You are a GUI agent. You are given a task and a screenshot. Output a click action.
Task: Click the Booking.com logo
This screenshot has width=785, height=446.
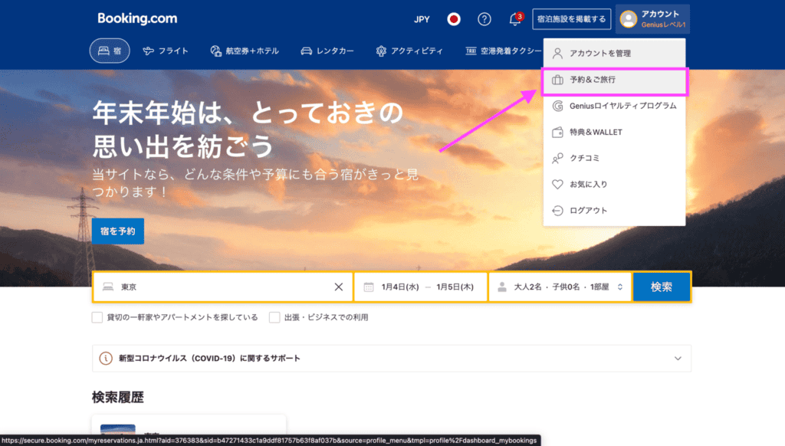click(137, 18)
